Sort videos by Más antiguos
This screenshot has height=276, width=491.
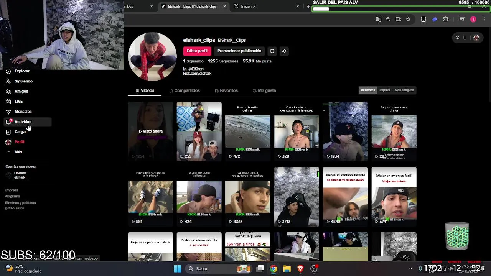404,90
